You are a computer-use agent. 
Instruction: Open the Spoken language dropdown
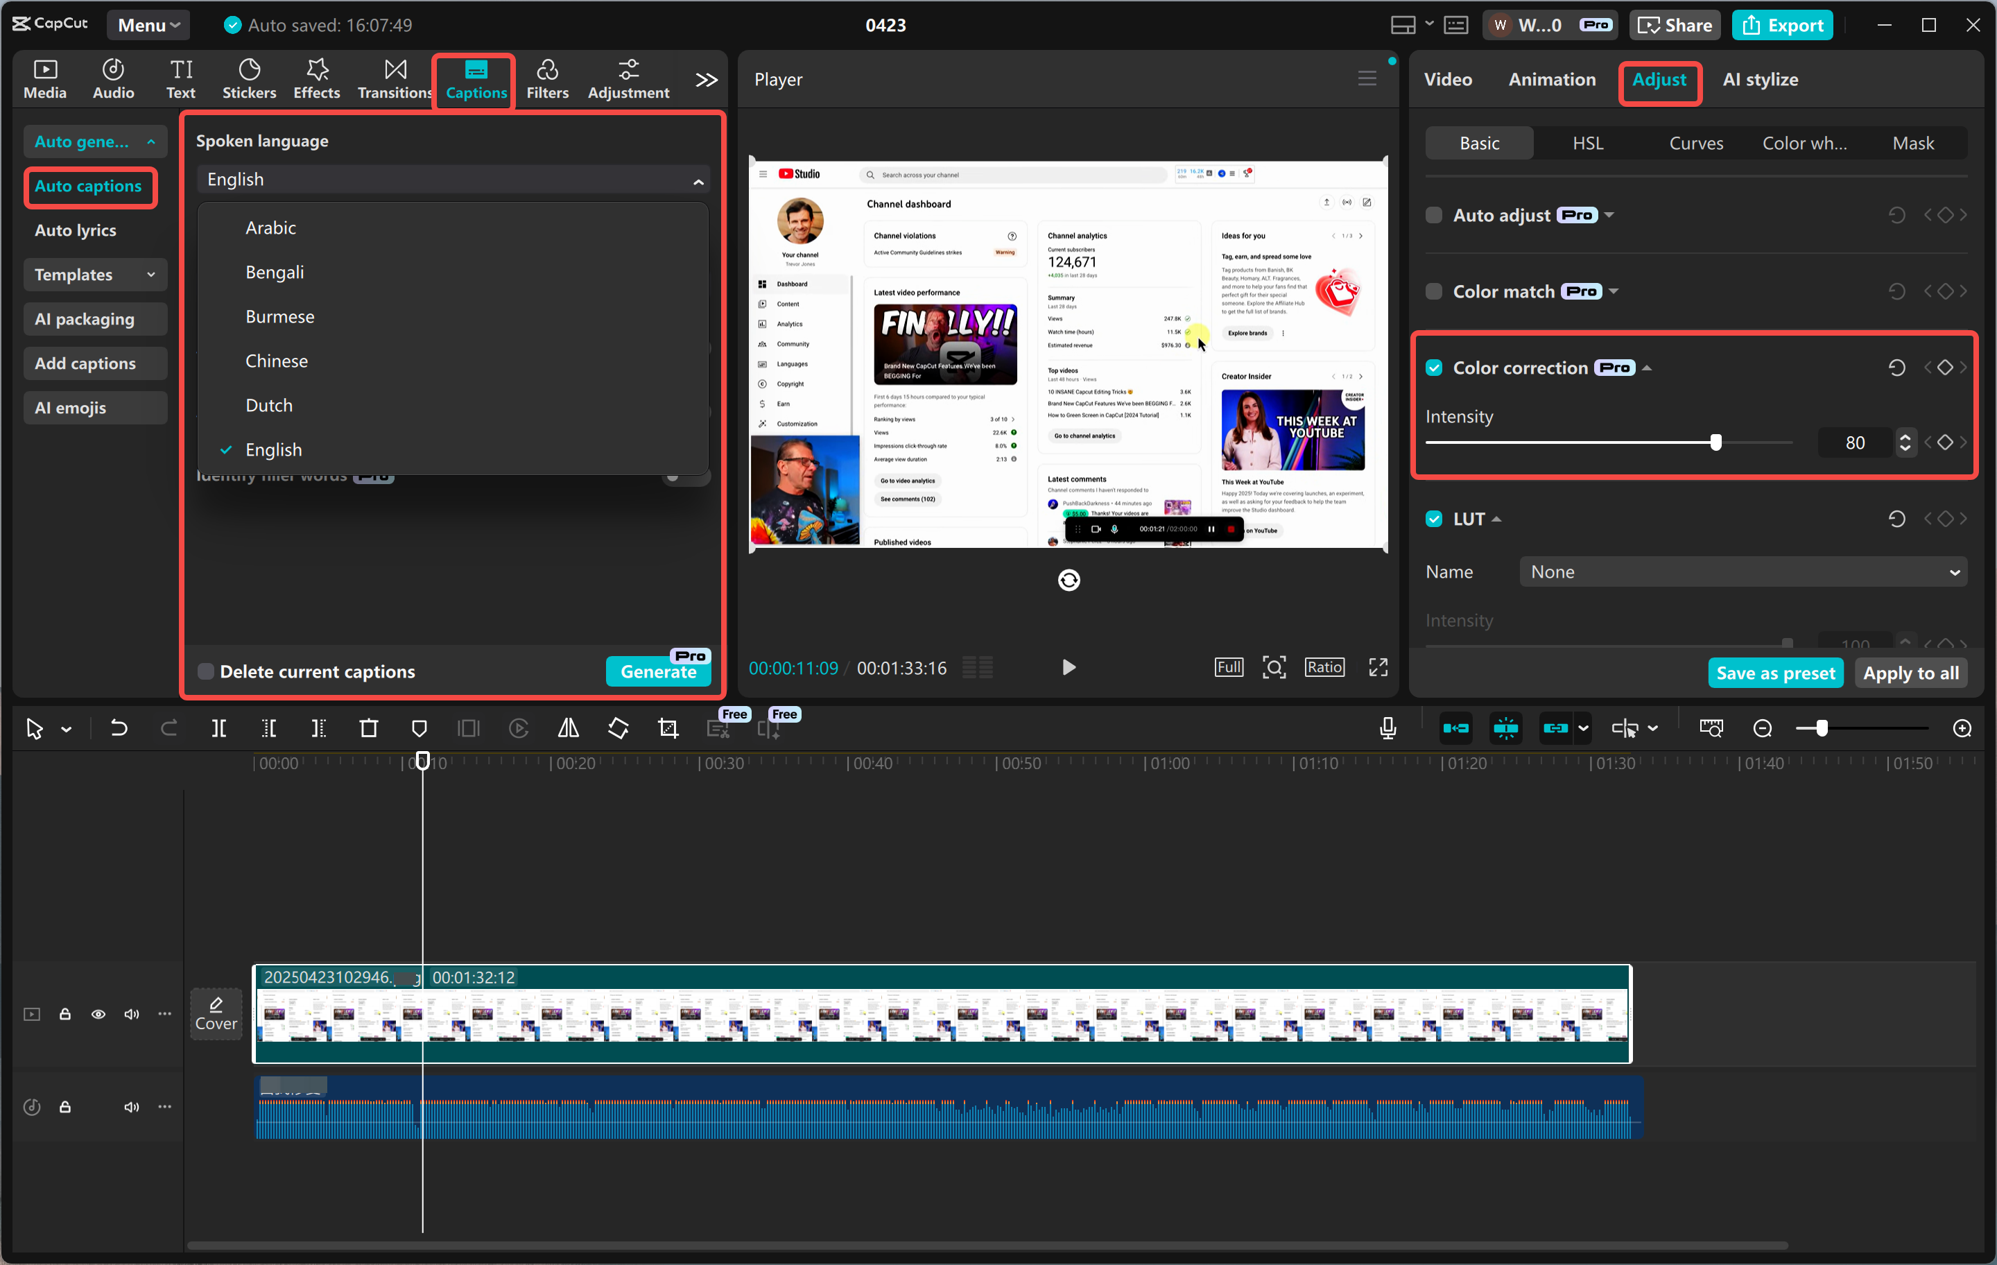point(453,179)
